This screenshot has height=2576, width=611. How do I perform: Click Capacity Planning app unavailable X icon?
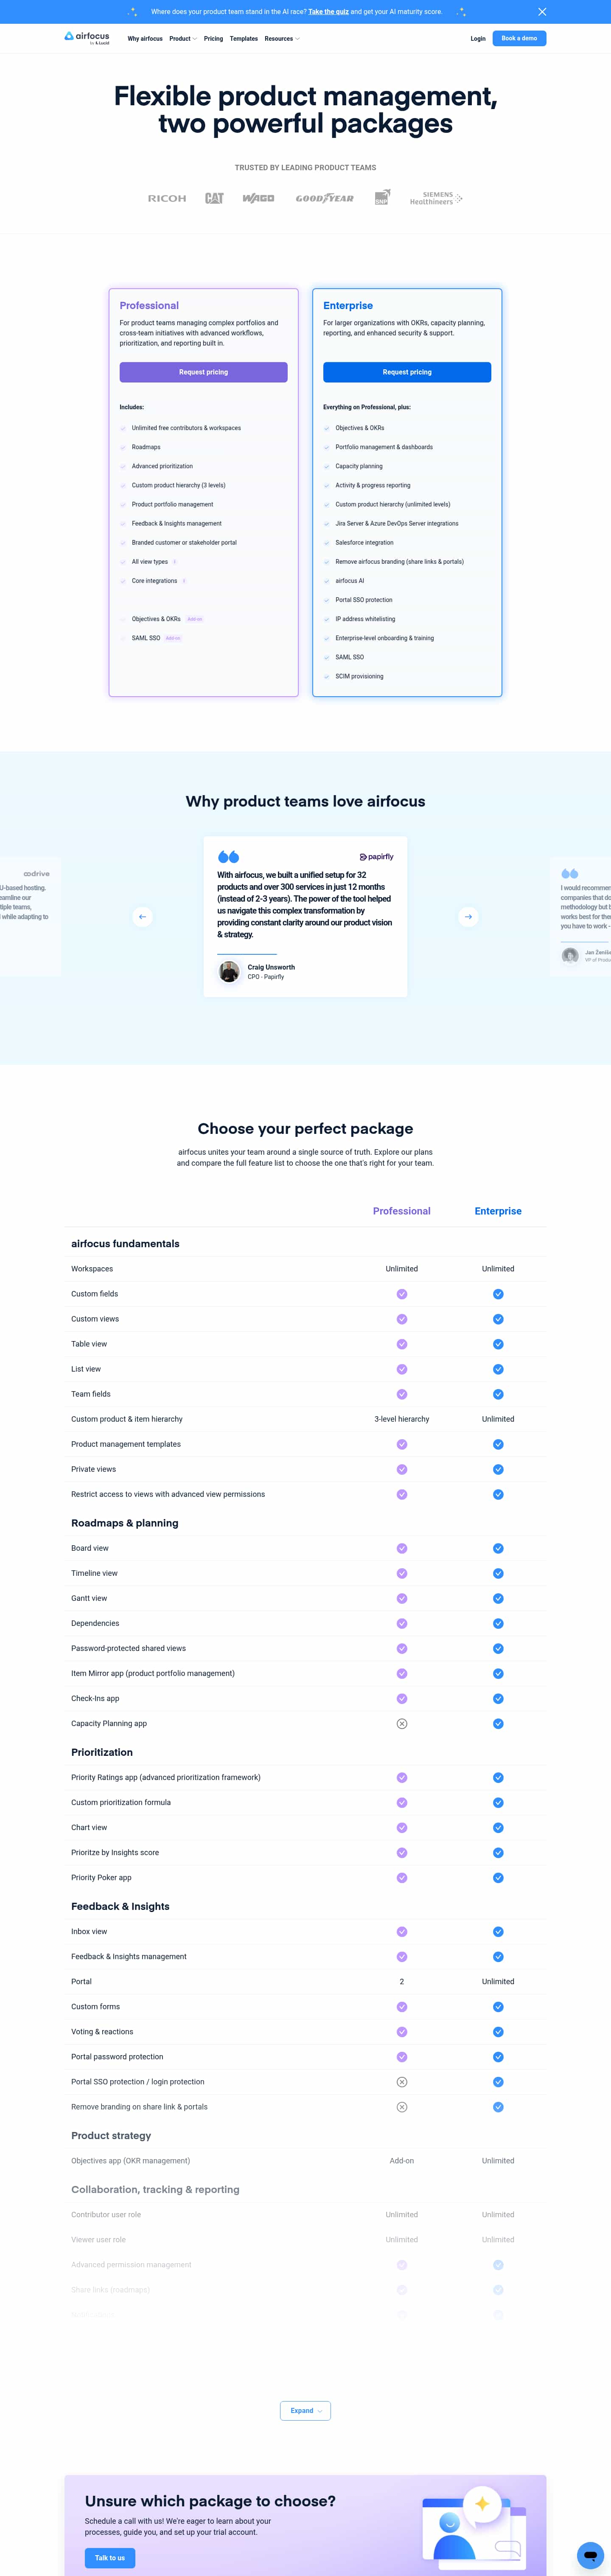click(402, 1724)
